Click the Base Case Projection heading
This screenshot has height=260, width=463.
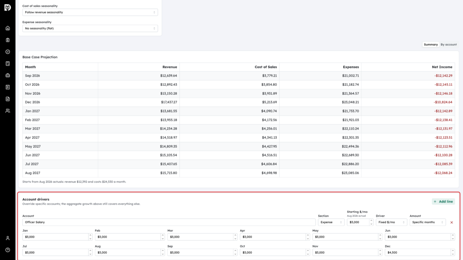coord(40,57)
